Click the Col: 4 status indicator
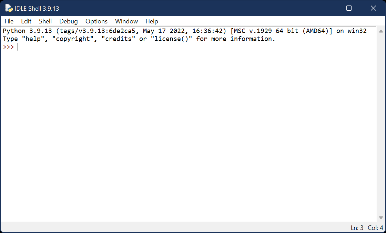 (375, 228)
